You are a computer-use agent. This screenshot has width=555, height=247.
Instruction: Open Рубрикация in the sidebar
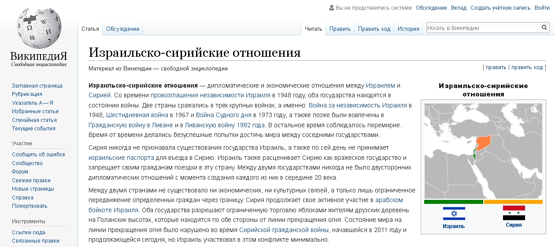tap(27, 94)
